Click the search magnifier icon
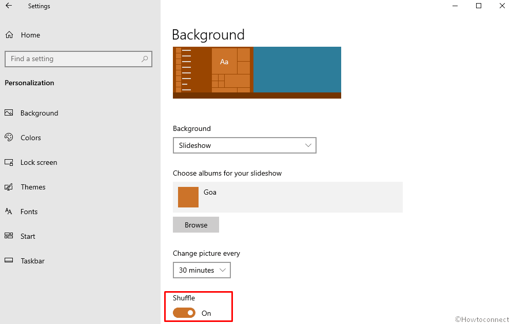Viewport: 511px width, 324px height. click(145, 59)
